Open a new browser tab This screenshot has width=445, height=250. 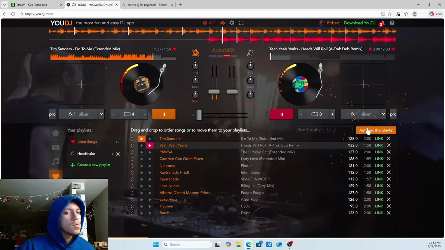click(x=180, y=5)
